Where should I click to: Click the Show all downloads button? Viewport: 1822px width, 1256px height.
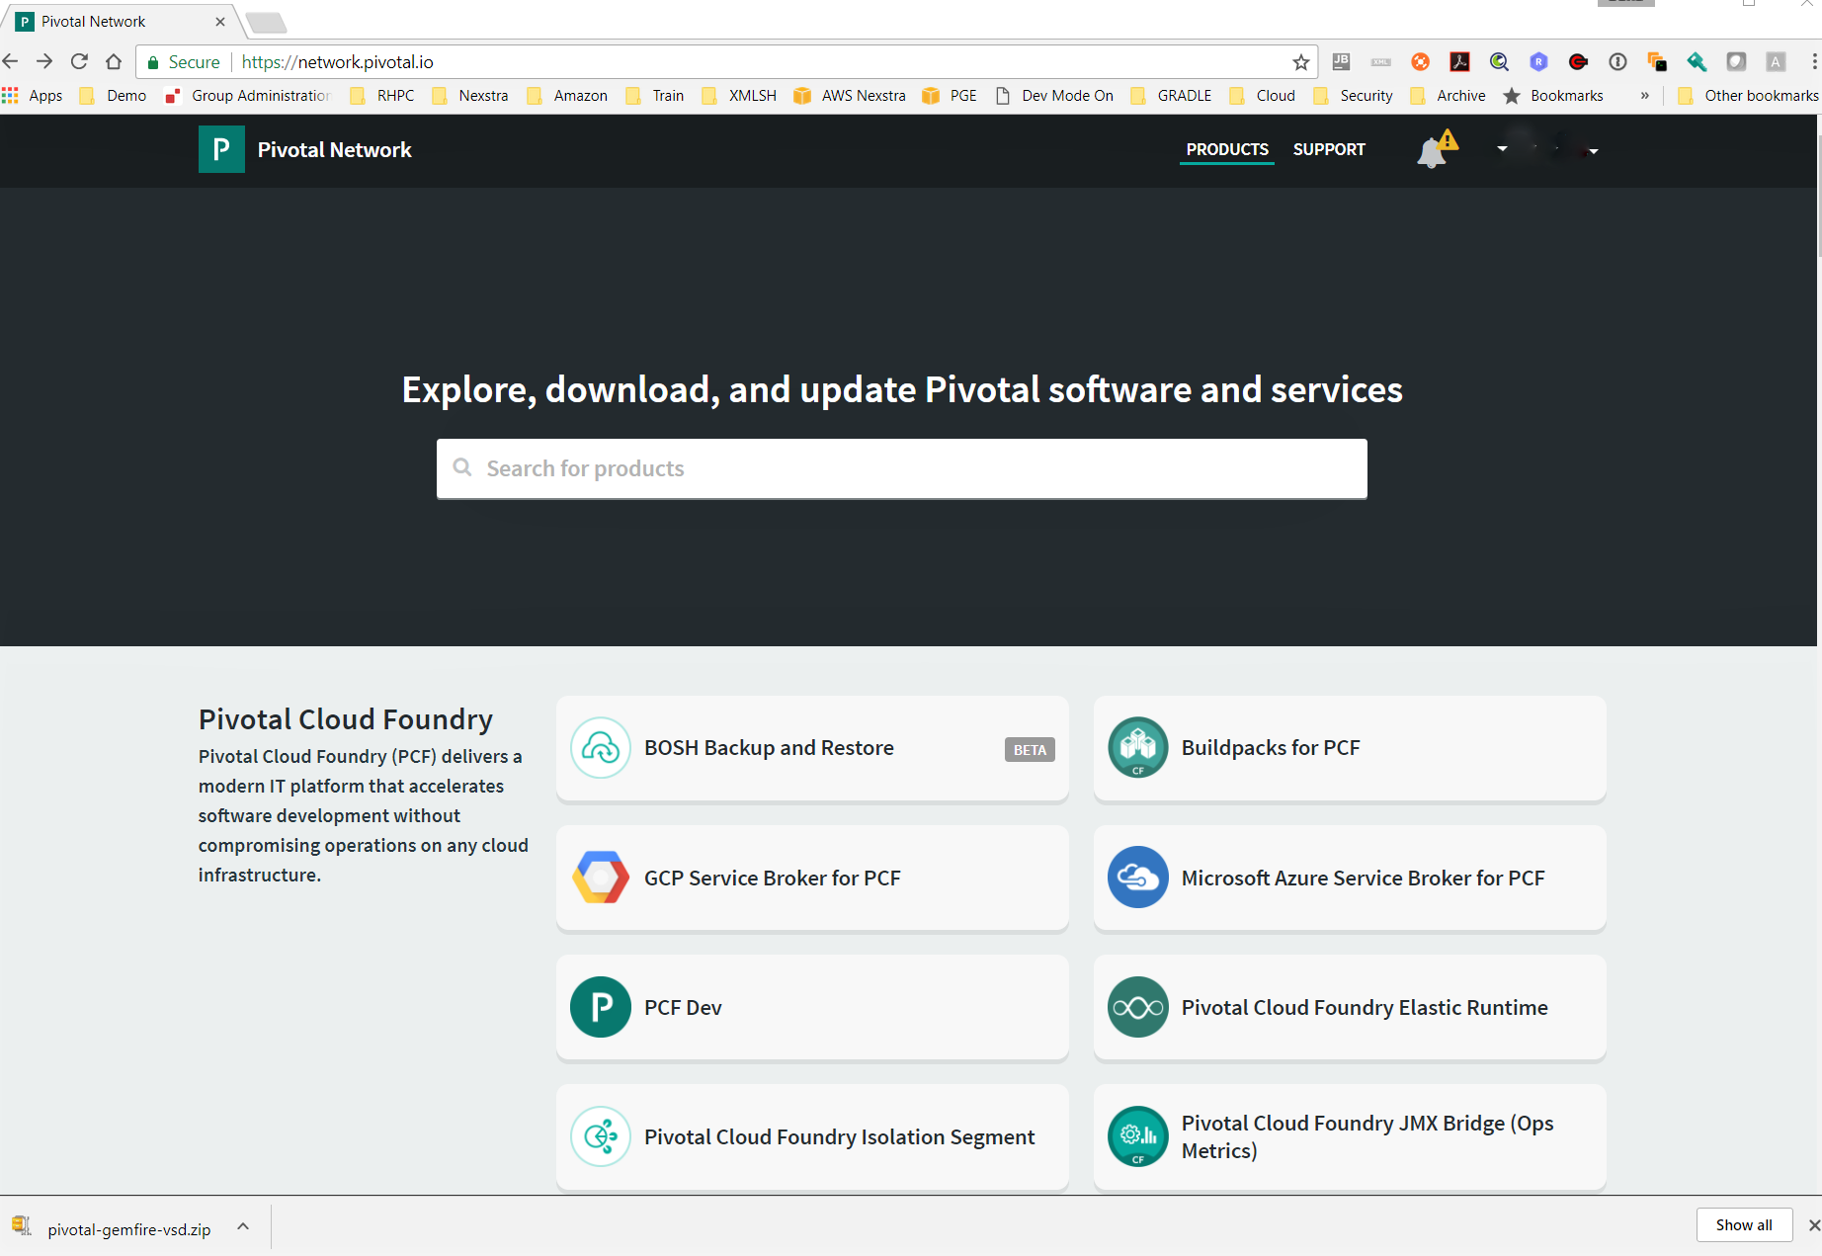tap(1744, 1225)
